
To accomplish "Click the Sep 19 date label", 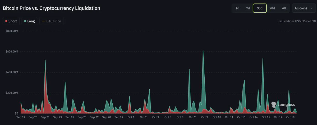I will pos(21,117).
